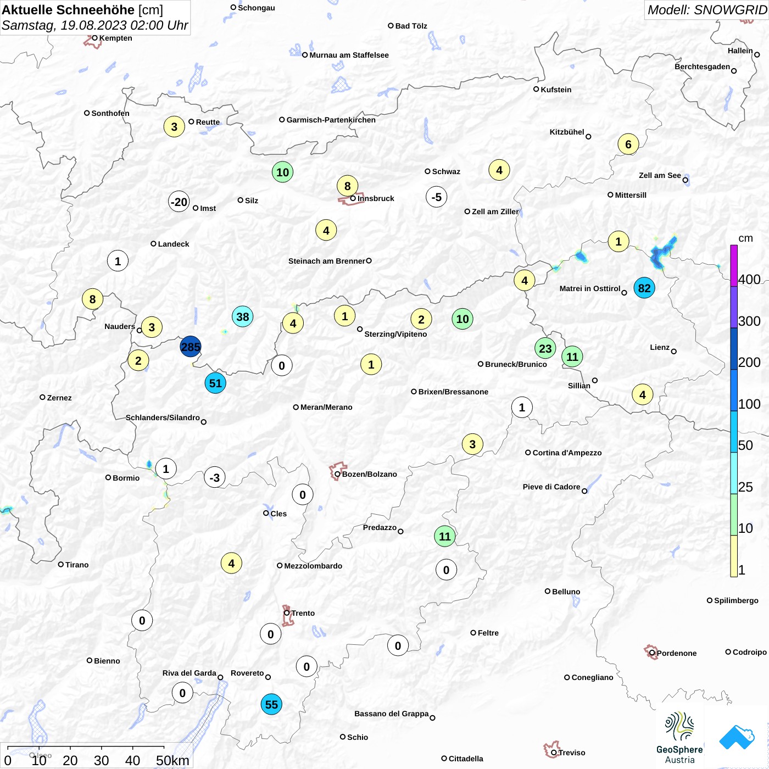Click the purple 300 cm legend color
Viewport: 769px width, 769px height.
734,307
